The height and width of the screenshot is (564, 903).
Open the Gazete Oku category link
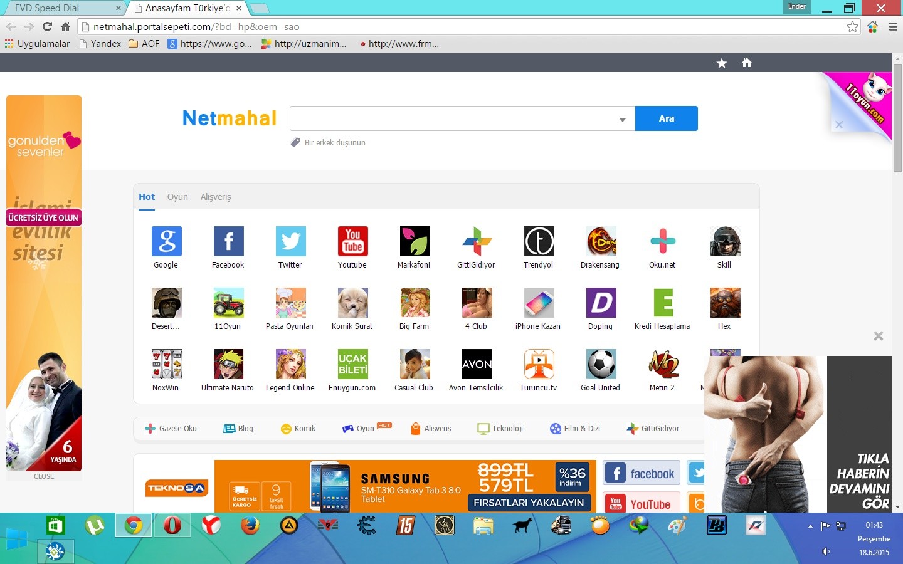coord(171,429)
